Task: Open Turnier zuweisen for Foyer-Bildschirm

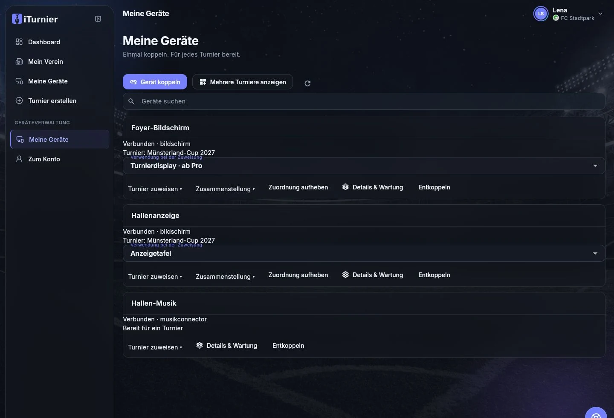Action: [155, 189]
